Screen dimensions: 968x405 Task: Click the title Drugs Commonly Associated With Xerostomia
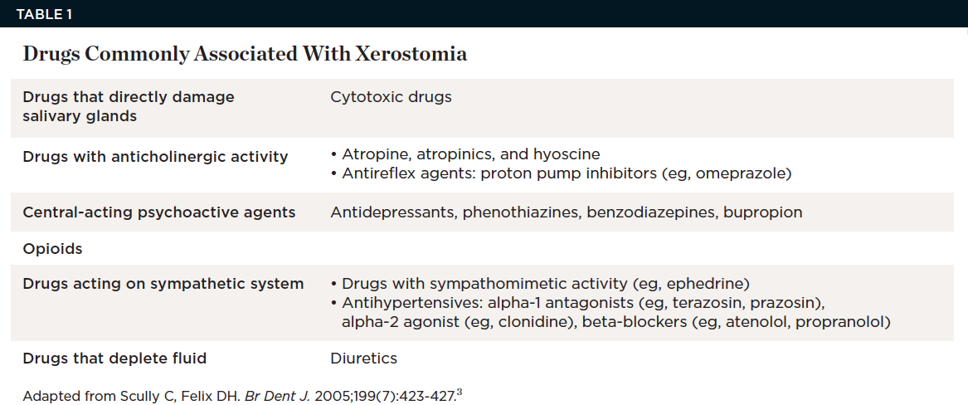[x=245, y=54]
